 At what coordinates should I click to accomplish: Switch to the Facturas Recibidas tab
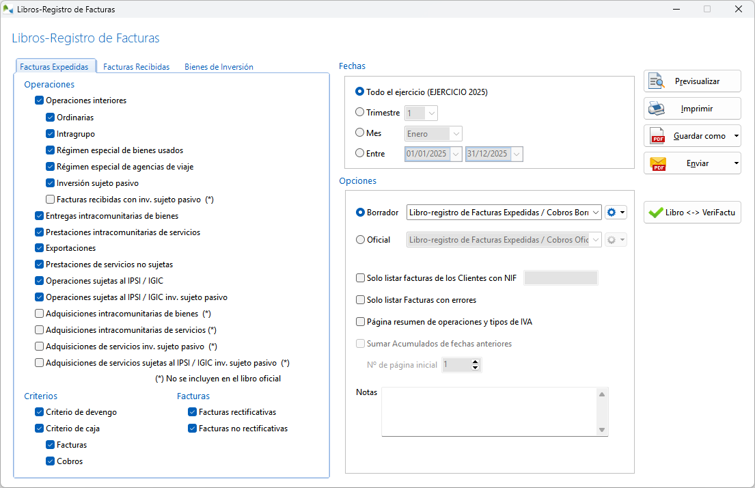click(x=136, y=67)
